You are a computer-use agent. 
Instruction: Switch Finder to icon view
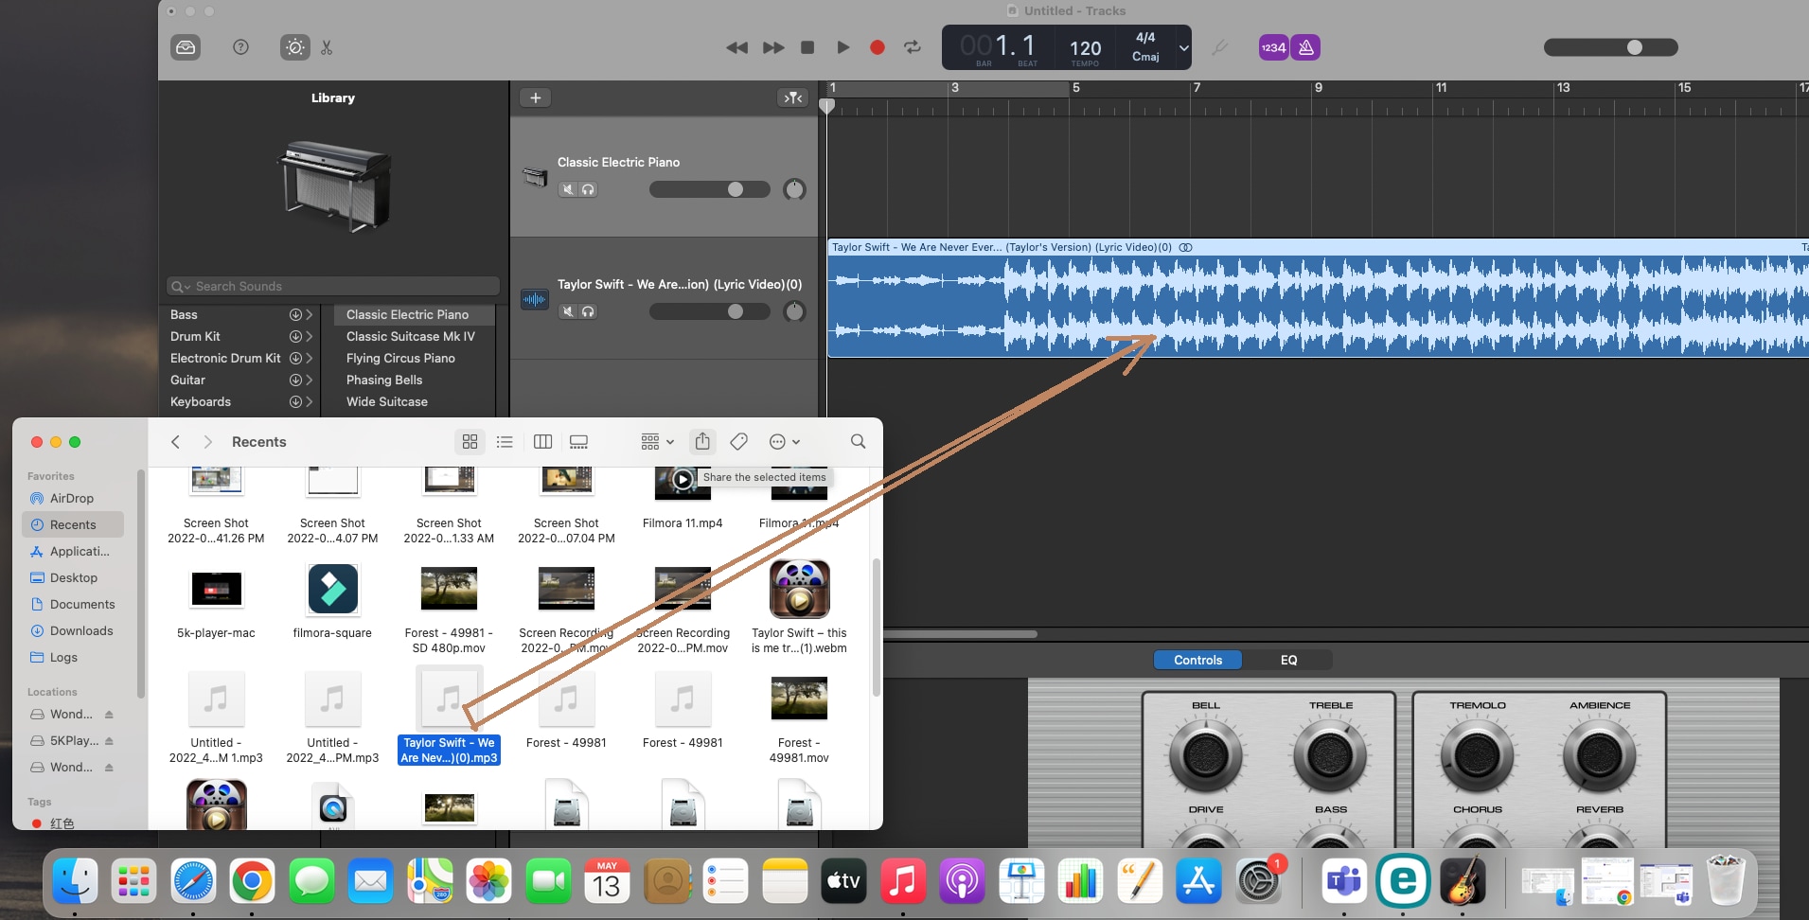(x=470, y=442)
